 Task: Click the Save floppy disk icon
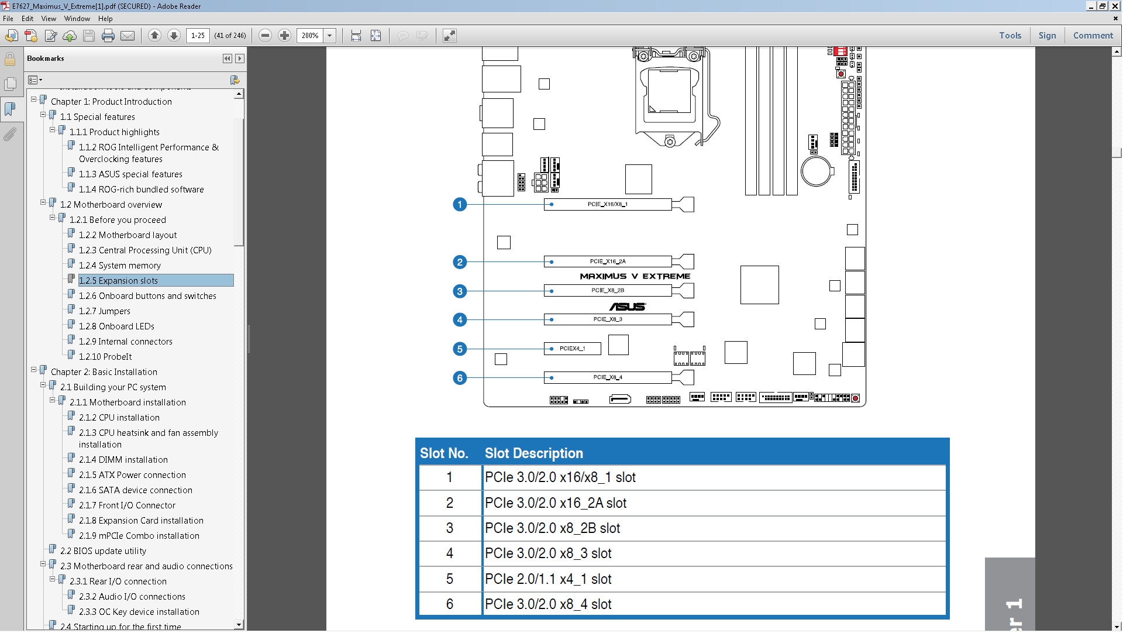(89, 36)
